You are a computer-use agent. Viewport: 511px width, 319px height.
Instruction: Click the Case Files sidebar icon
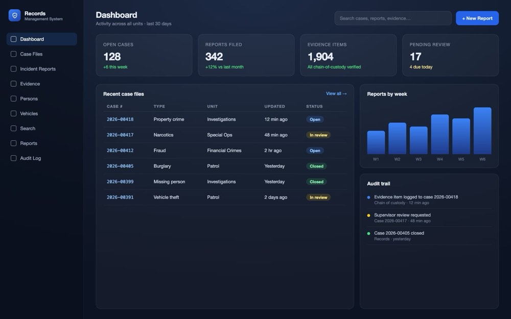point(13,54)
